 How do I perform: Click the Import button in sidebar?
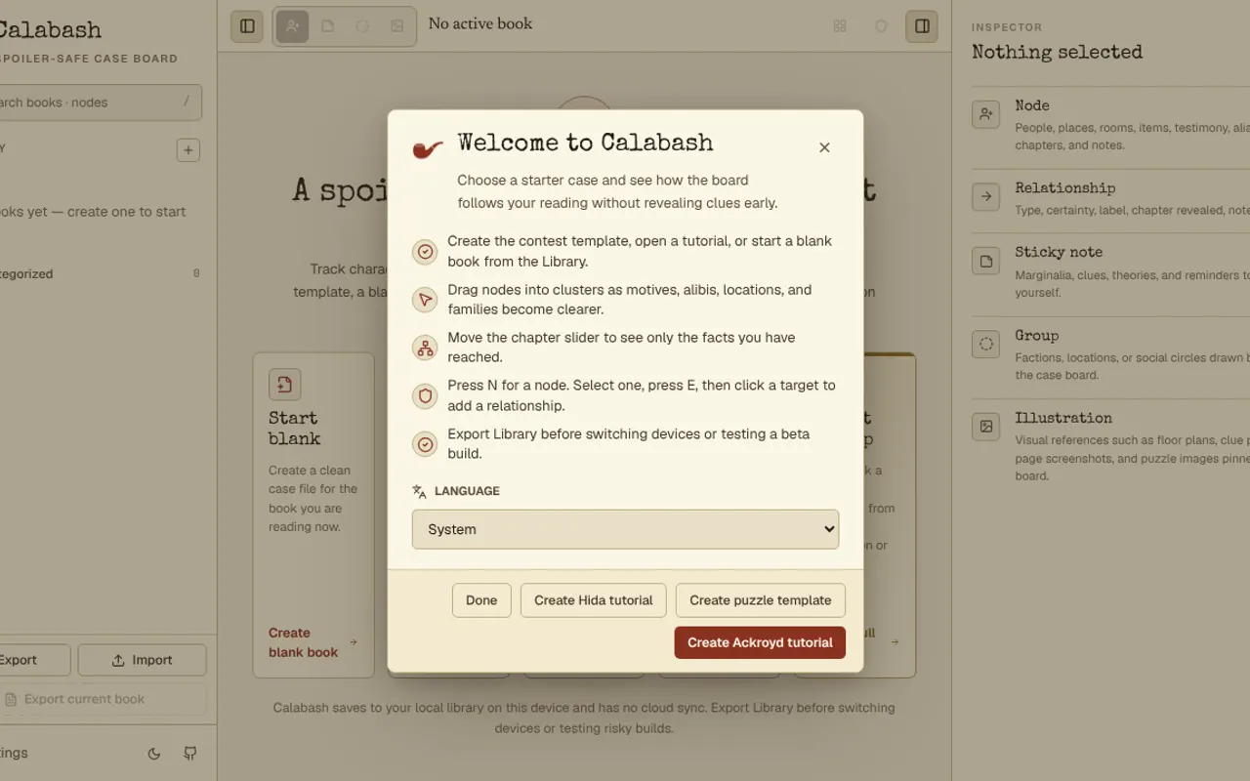[x=143, y=660]
